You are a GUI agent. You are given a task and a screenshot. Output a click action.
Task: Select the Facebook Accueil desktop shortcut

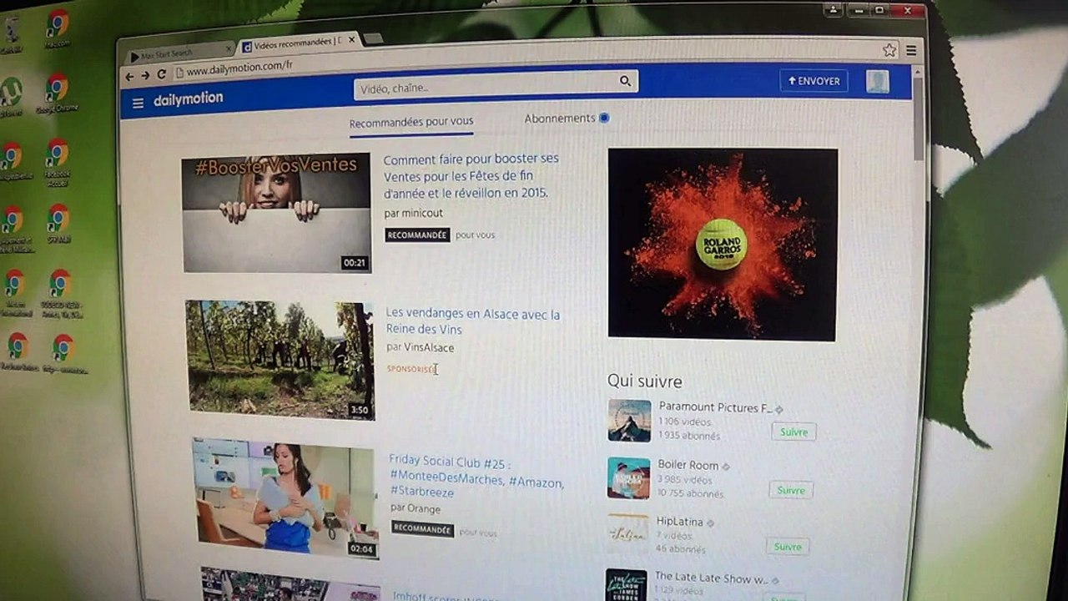(x=57, y=163)
